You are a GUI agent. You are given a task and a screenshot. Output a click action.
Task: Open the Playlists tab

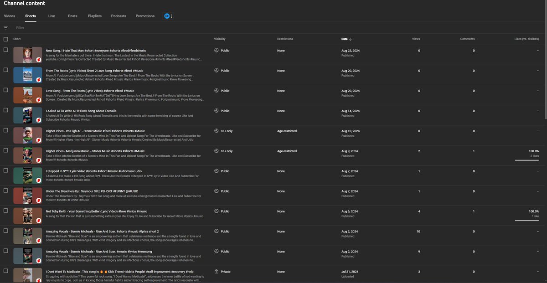(95, 16)
